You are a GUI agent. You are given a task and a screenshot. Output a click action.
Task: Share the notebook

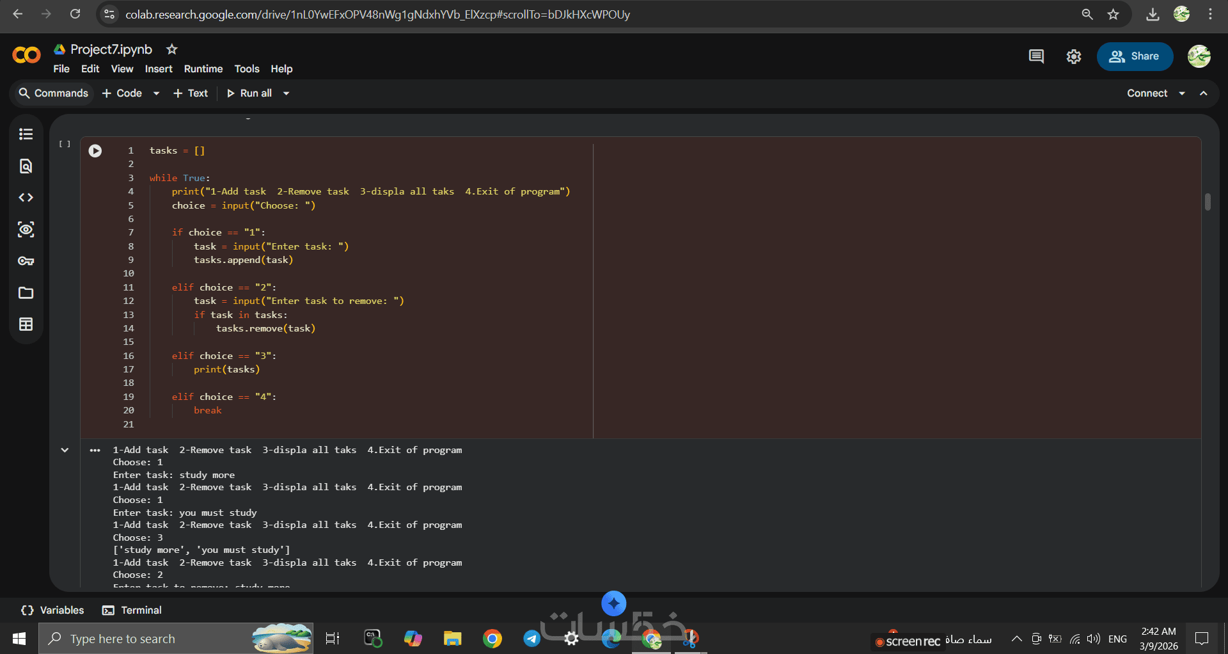1135,56
